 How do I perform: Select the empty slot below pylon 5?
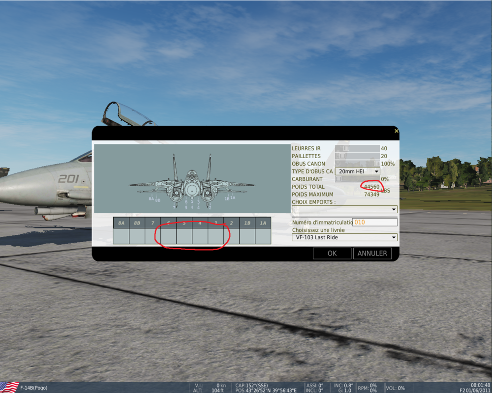click(184, 236)
